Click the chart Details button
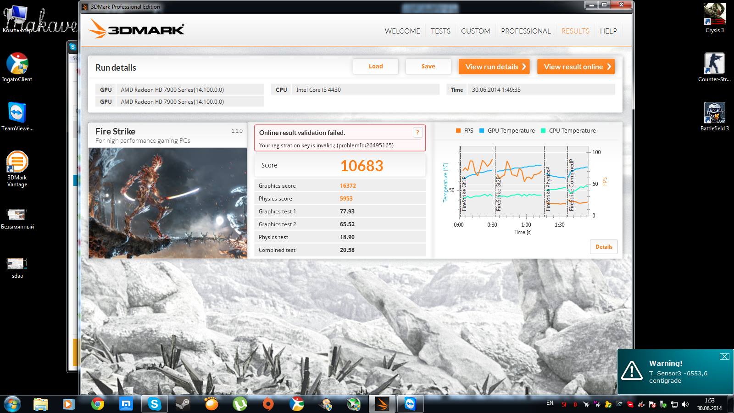Image resolution: width=734 pixels, height=413 pixels. 604,247
